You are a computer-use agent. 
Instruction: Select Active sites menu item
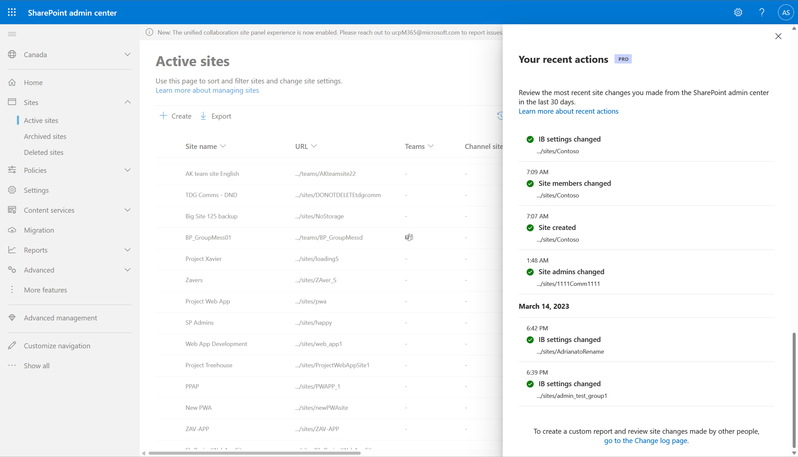point(41,120)
